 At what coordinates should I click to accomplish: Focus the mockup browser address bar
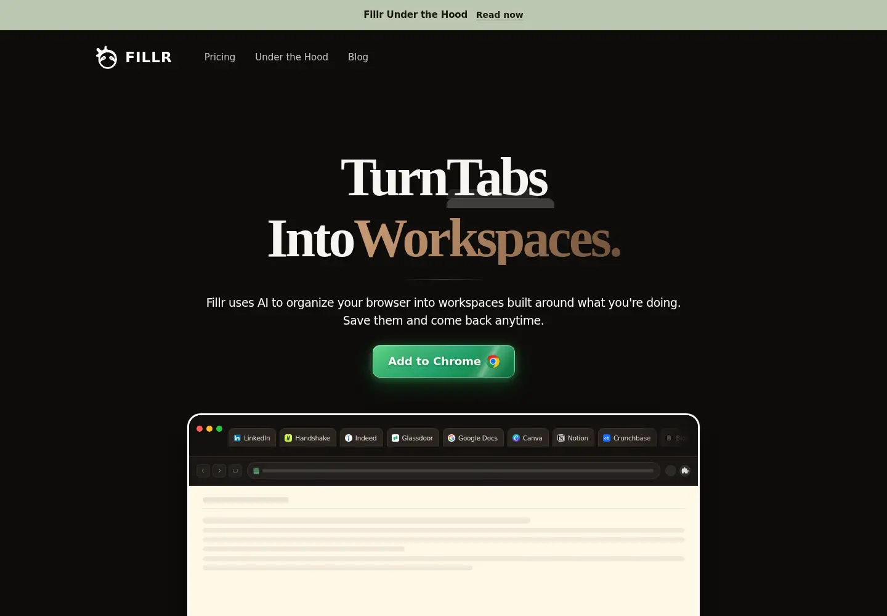click(453, 471)
